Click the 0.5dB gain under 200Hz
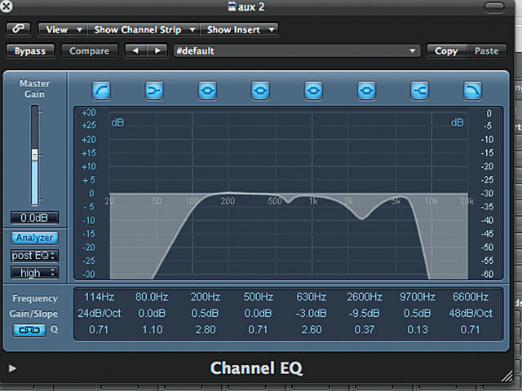 coord(205,313)
